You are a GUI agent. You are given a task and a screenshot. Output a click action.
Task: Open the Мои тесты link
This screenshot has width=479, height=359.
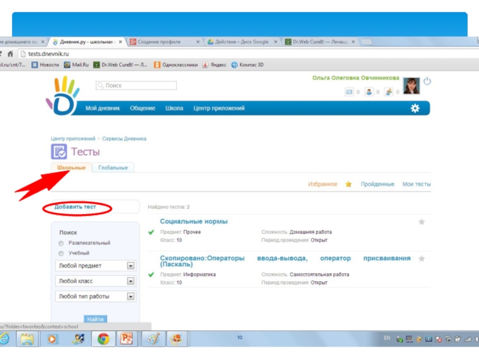[x=416, y=184]
